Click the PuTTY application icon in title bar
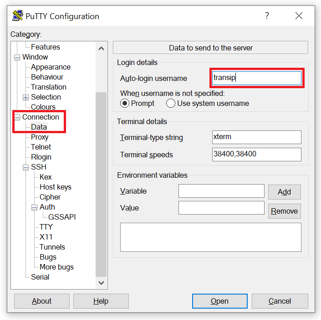The image size is (321, 320). pos(18,16)
